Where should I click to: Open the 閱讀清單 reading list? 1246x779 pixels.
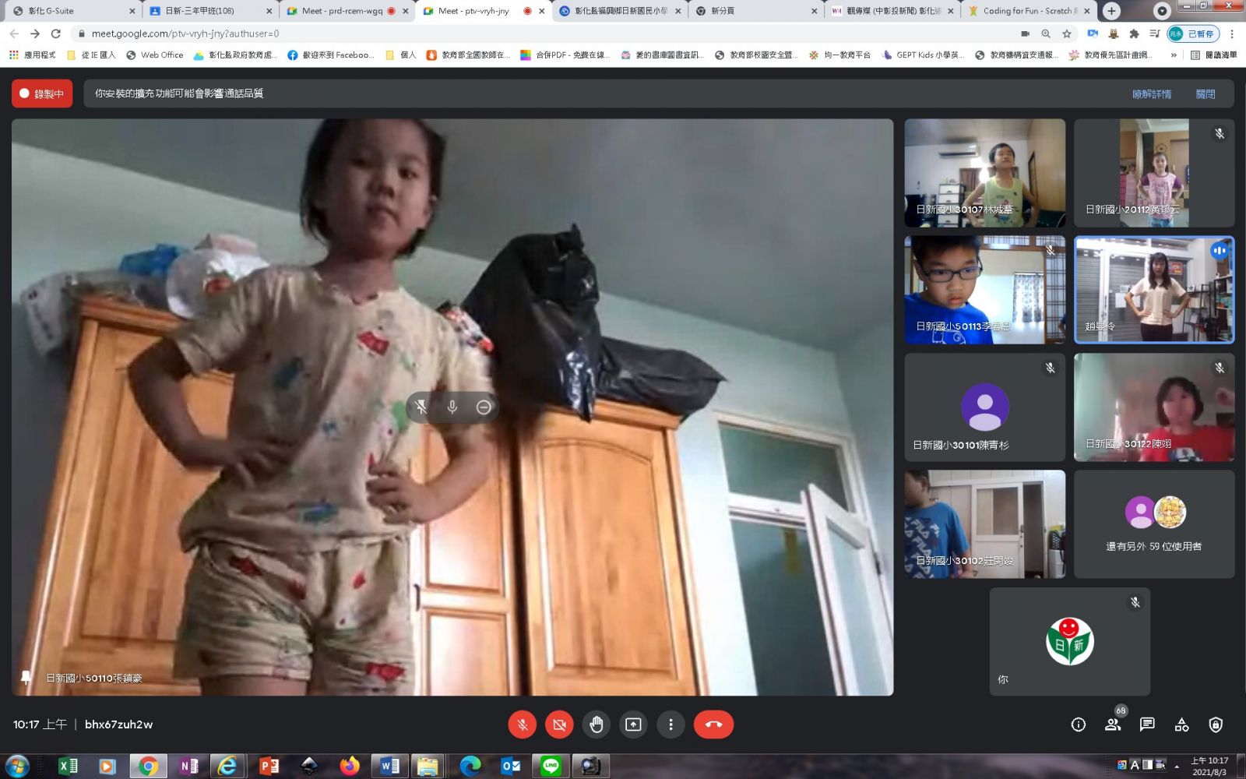tap(1214, 55)
